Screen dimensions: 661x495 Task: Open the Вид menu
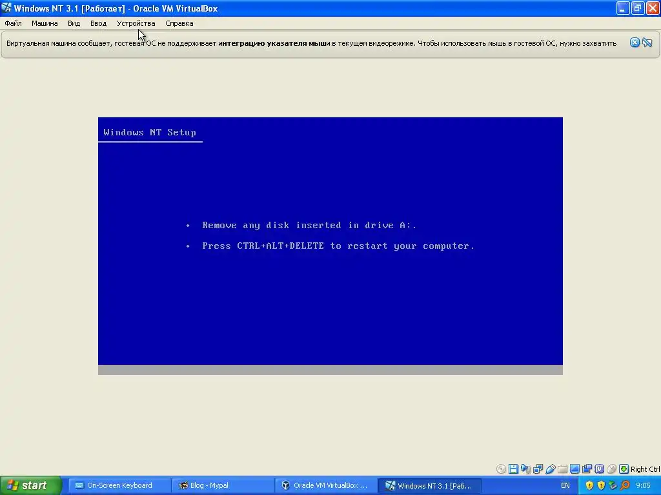[x=74, y=23]
